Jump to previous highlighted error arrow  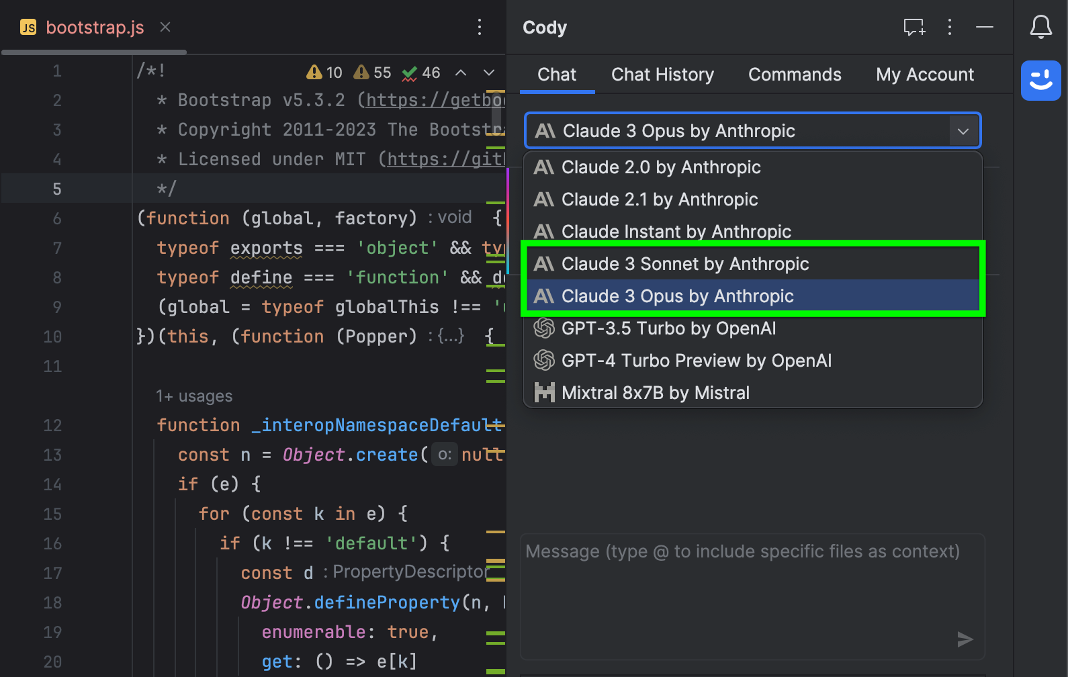pos(461,73)
